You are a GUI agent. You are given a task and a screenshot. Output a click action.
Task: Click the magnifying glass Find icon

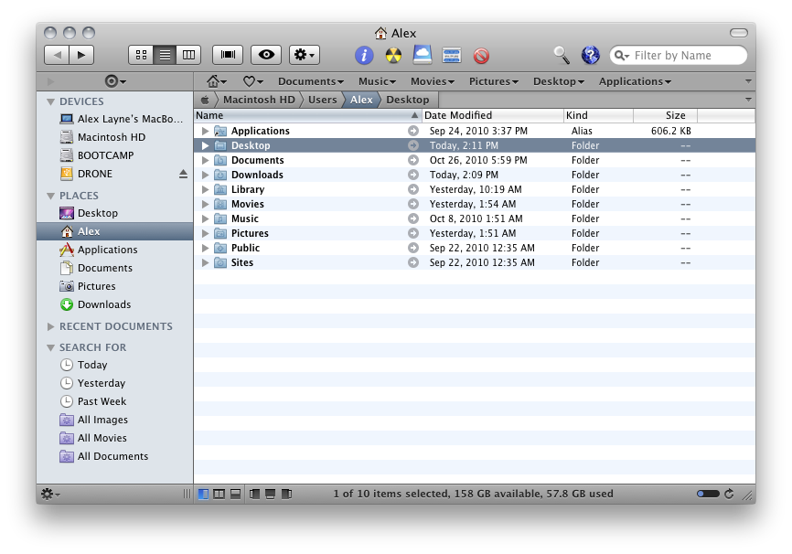click(562, 55)
